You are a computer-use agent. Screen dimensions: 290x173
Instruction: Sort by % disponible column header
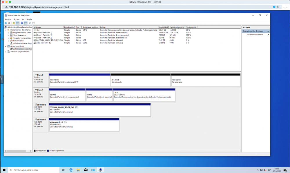[191, 27]
